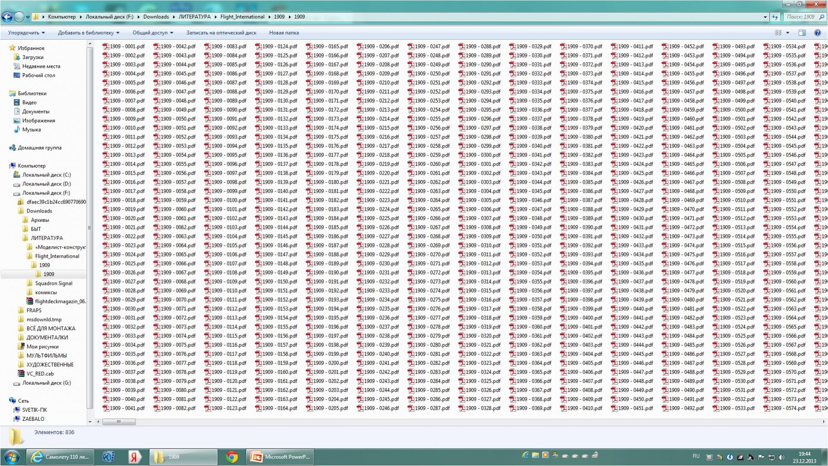Open Добавить в библиотеку menu

pyautogui.click(x=88, y=33)
